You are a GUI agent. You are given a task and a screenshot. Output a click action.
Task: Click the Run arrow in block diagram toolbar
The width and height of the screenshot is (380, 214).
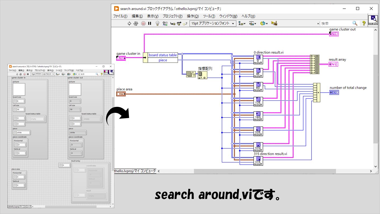pos(129,23)
